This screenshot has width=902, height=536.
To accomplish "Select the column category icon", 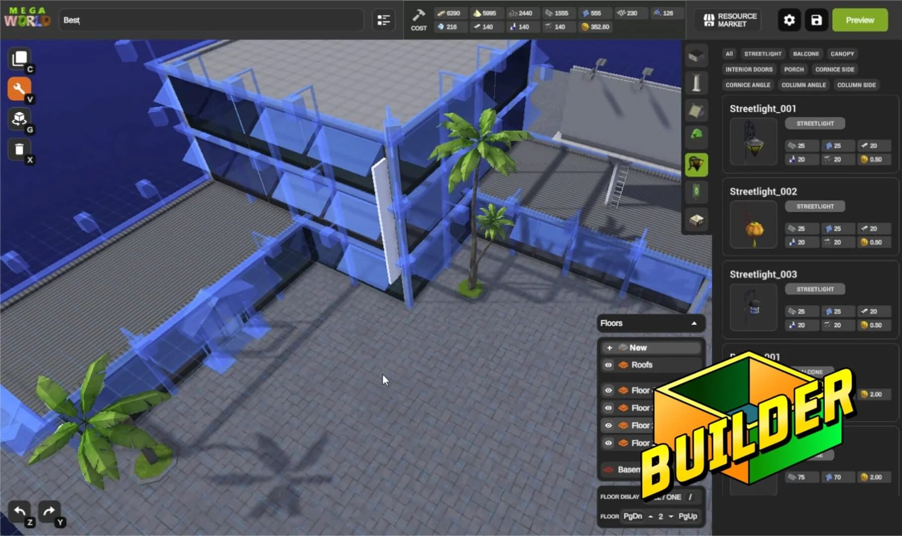I will point(696,83).
